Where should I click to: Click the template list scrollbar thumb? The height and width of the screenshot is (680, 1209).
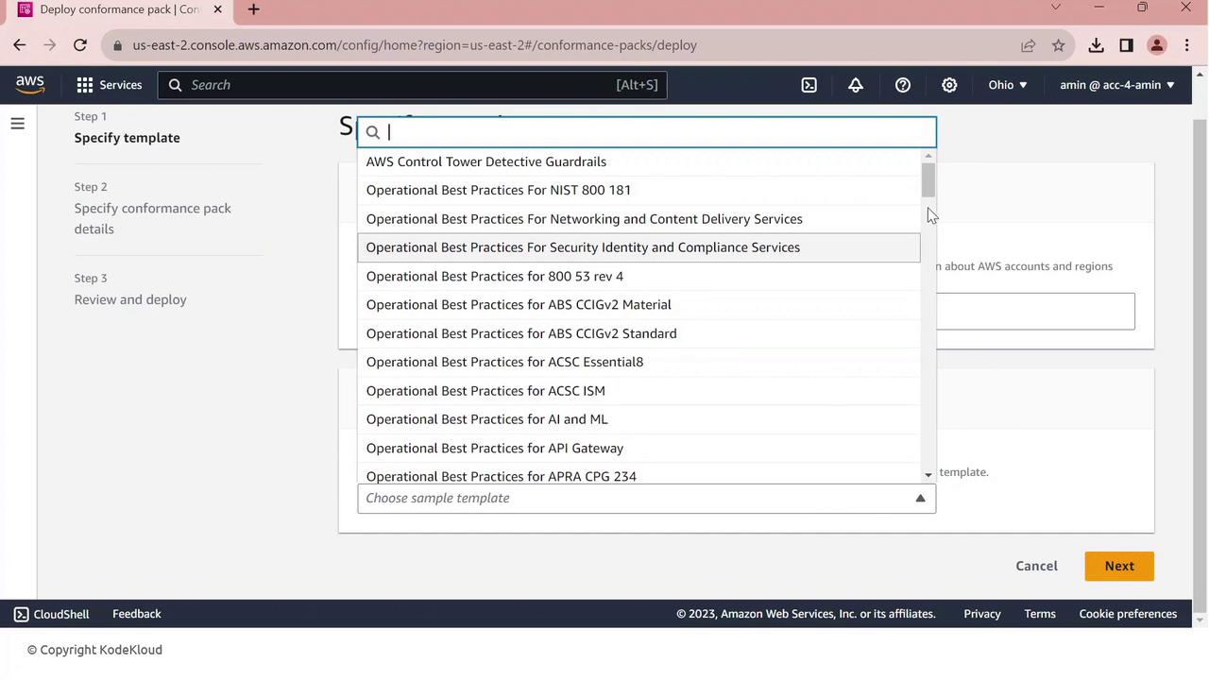click(928, 180)
